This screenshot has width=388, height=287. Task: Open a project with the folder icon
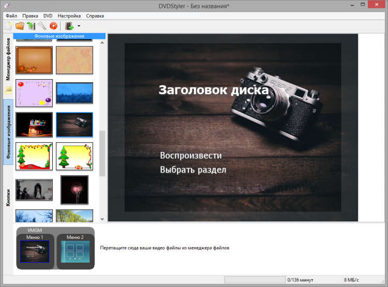20,26
